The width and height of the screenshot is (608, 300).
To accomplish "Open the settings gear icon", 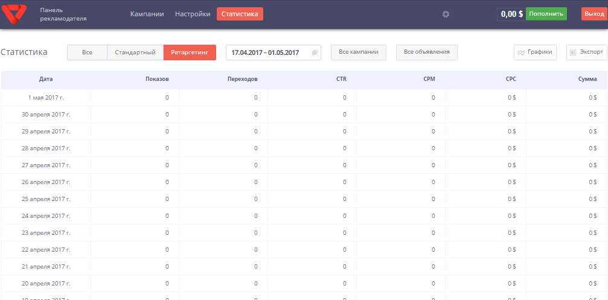I will (446, 14).
